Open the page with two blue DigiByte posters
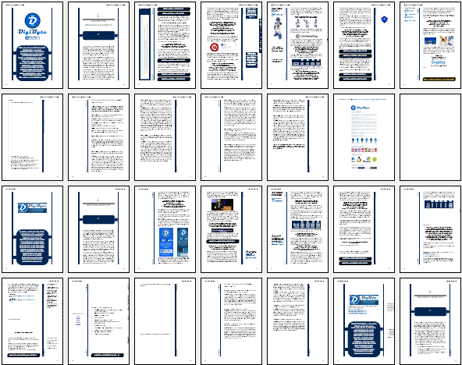Screen dimensions: 462x365 pyautogui.click(x=165, y=229)
